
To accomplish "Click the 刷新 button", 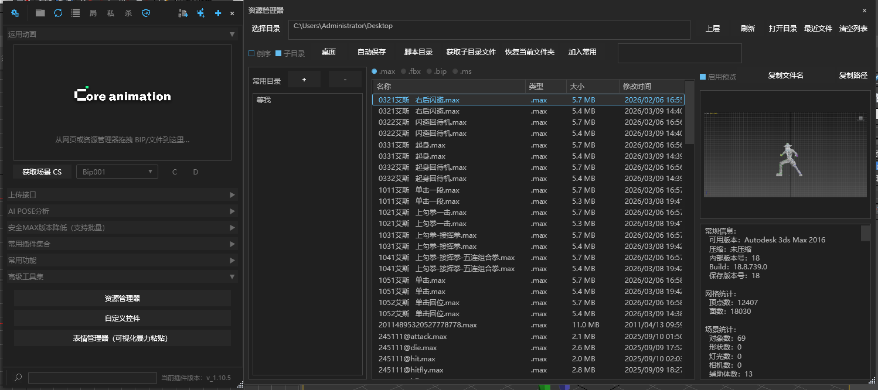I will [x=748, y=29].
